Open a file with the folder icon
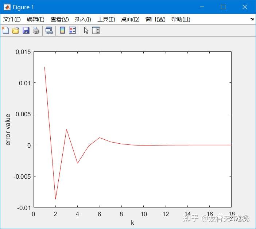The height and width of the screenshot is (229, 256). [16, 31]
